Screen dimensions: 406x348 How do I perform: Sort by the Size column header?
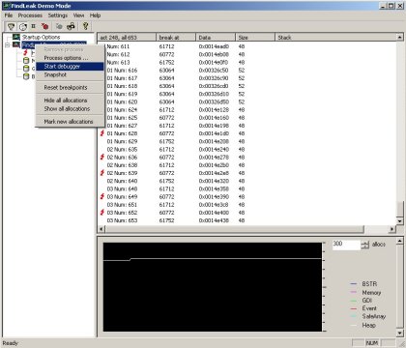click(255, 38)
